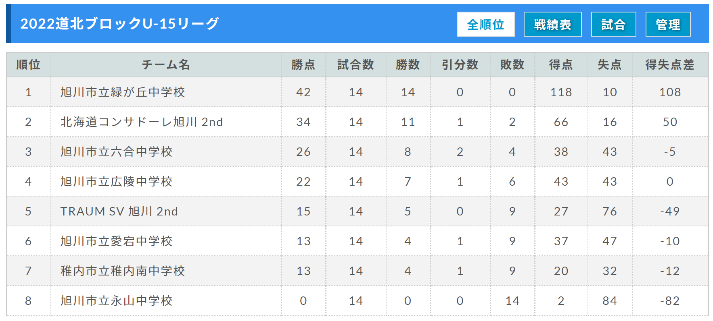Select the 2022道北ブロックU-15リーグ title

coord(119,24)
